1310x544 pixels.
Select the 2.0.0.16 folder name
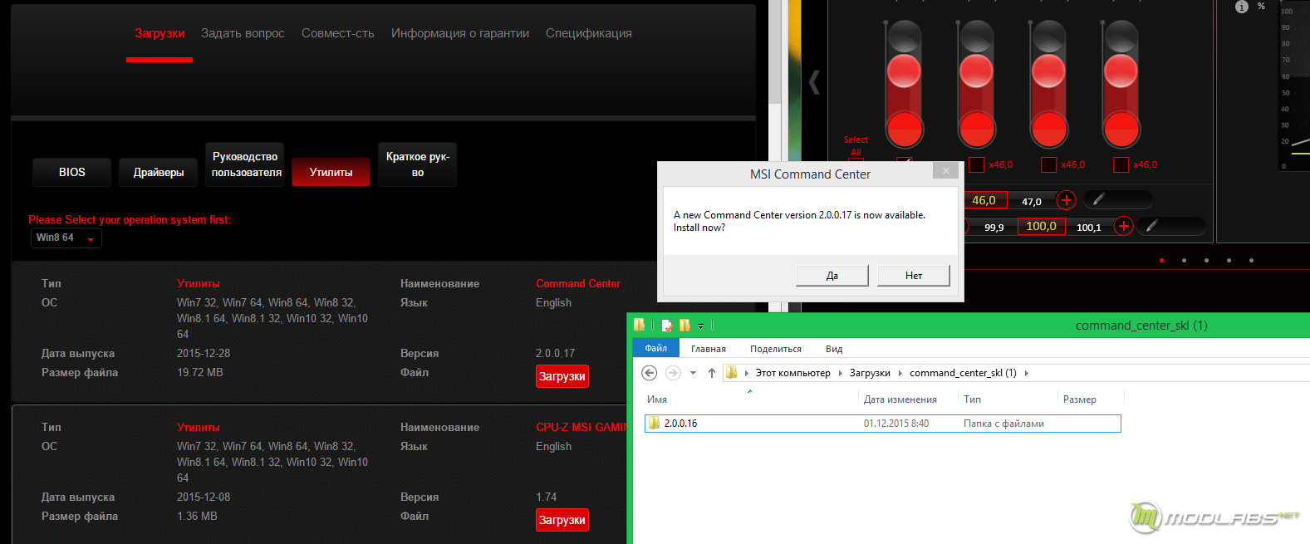(681, 424)
